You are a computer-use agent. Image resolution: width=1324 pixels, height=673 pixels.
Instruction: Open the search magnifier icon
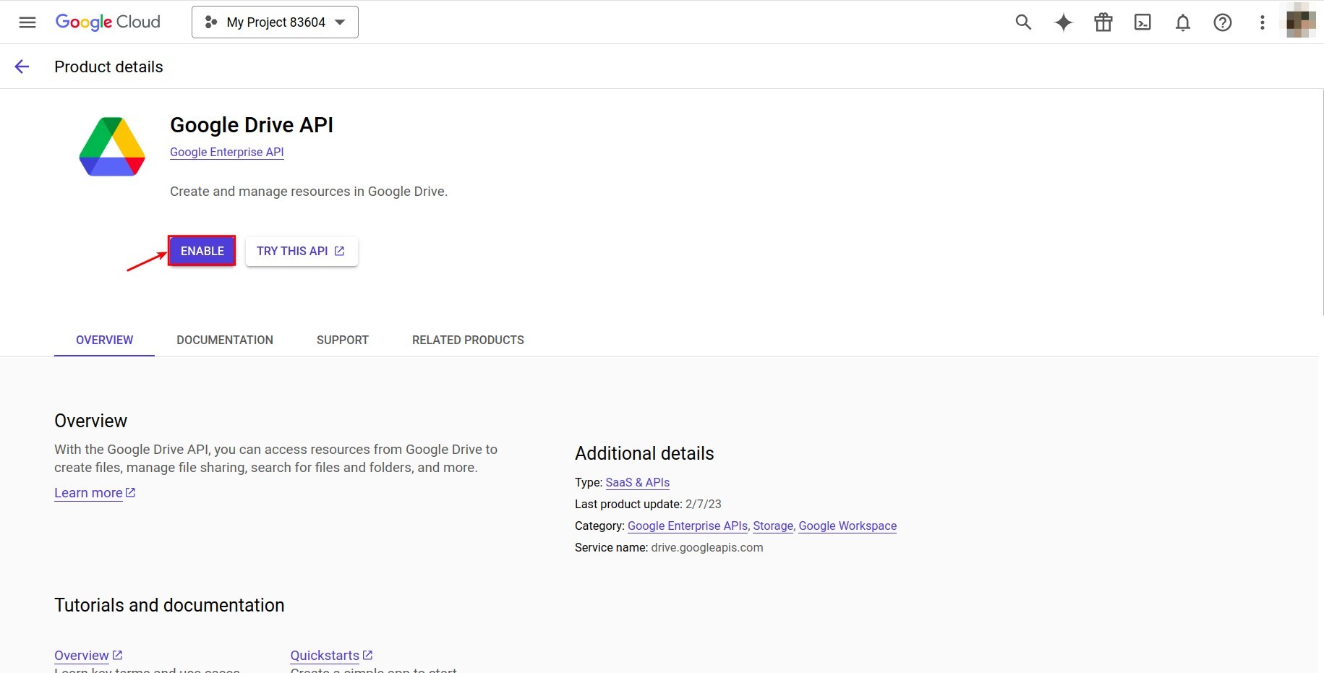(x=1023, y=22)
